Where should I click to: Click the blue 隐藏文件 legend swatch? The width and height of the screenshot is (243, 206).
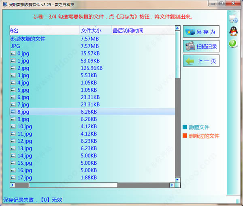pyautogui.click(x=185, y=127)
